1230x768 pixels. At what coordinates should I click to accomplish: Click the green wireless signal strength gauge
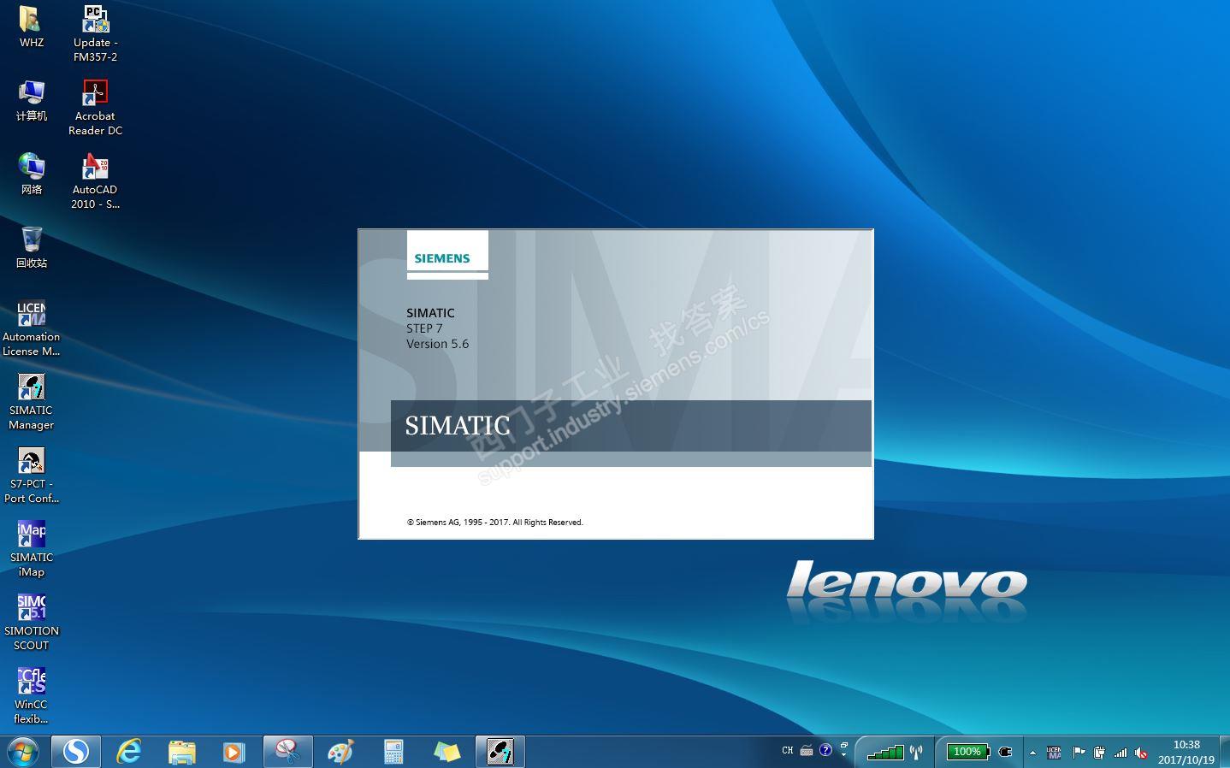click(x=885, y=752)
